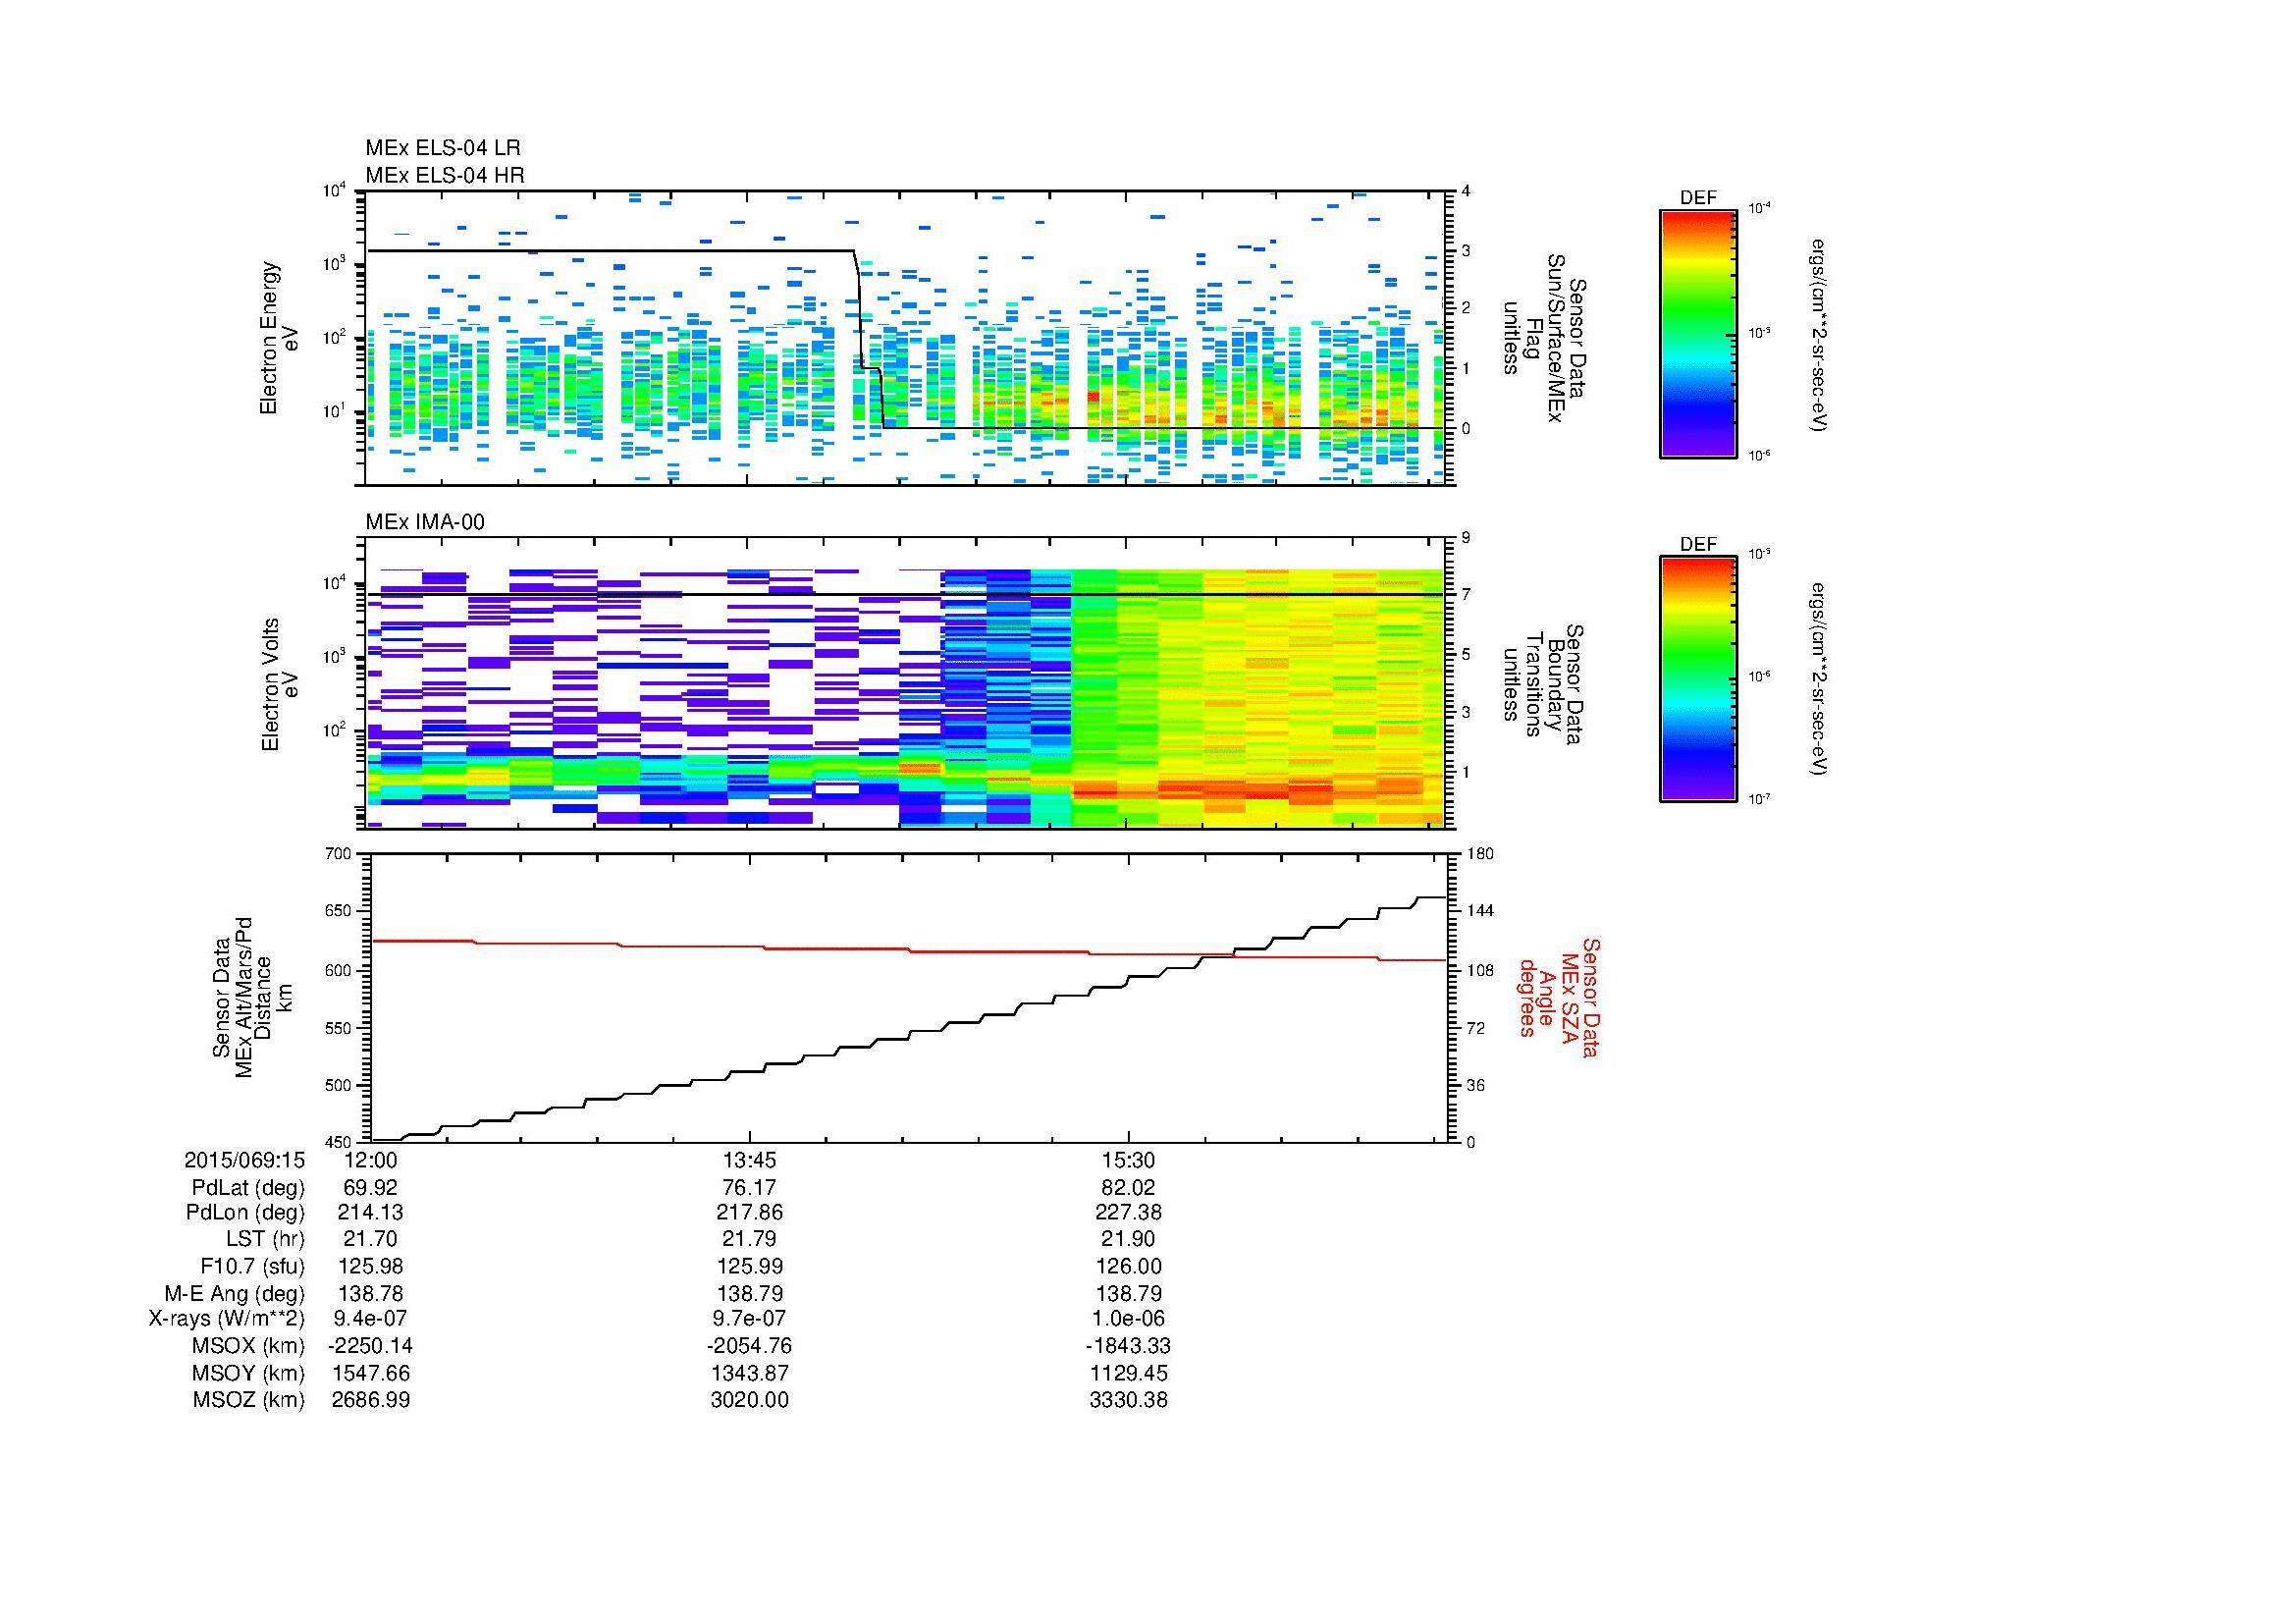
Task: Click the MEx ELS-04 LR label
Action: [x=443, y=148]
